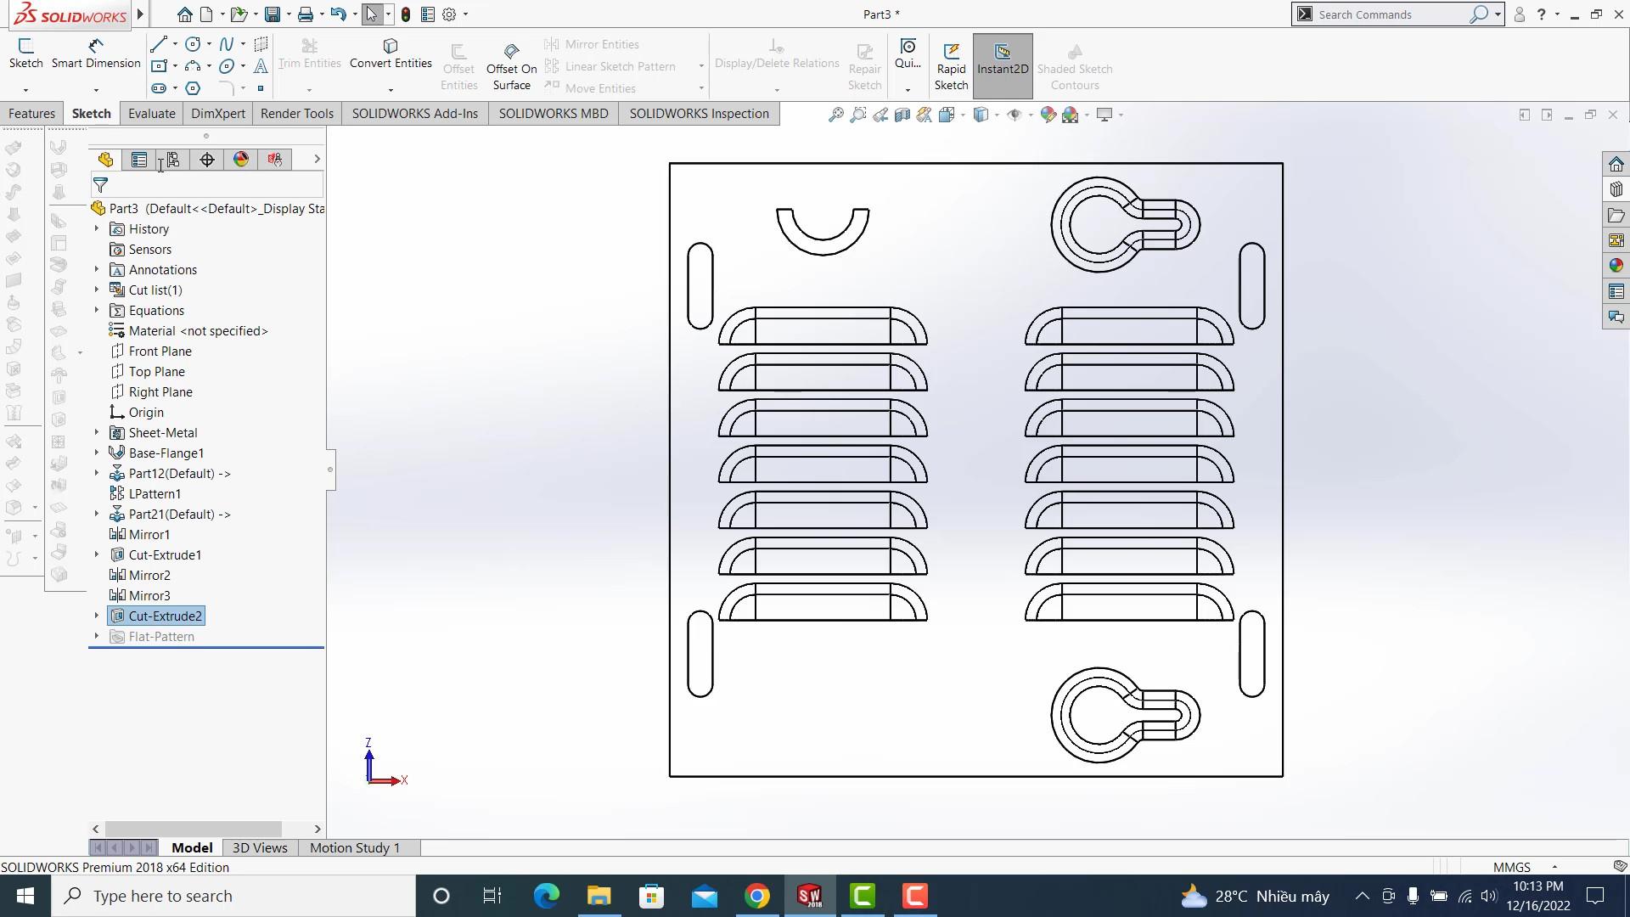Open the Appearances task pane icon
1630x917 pixels.
tap(1616, 266)
